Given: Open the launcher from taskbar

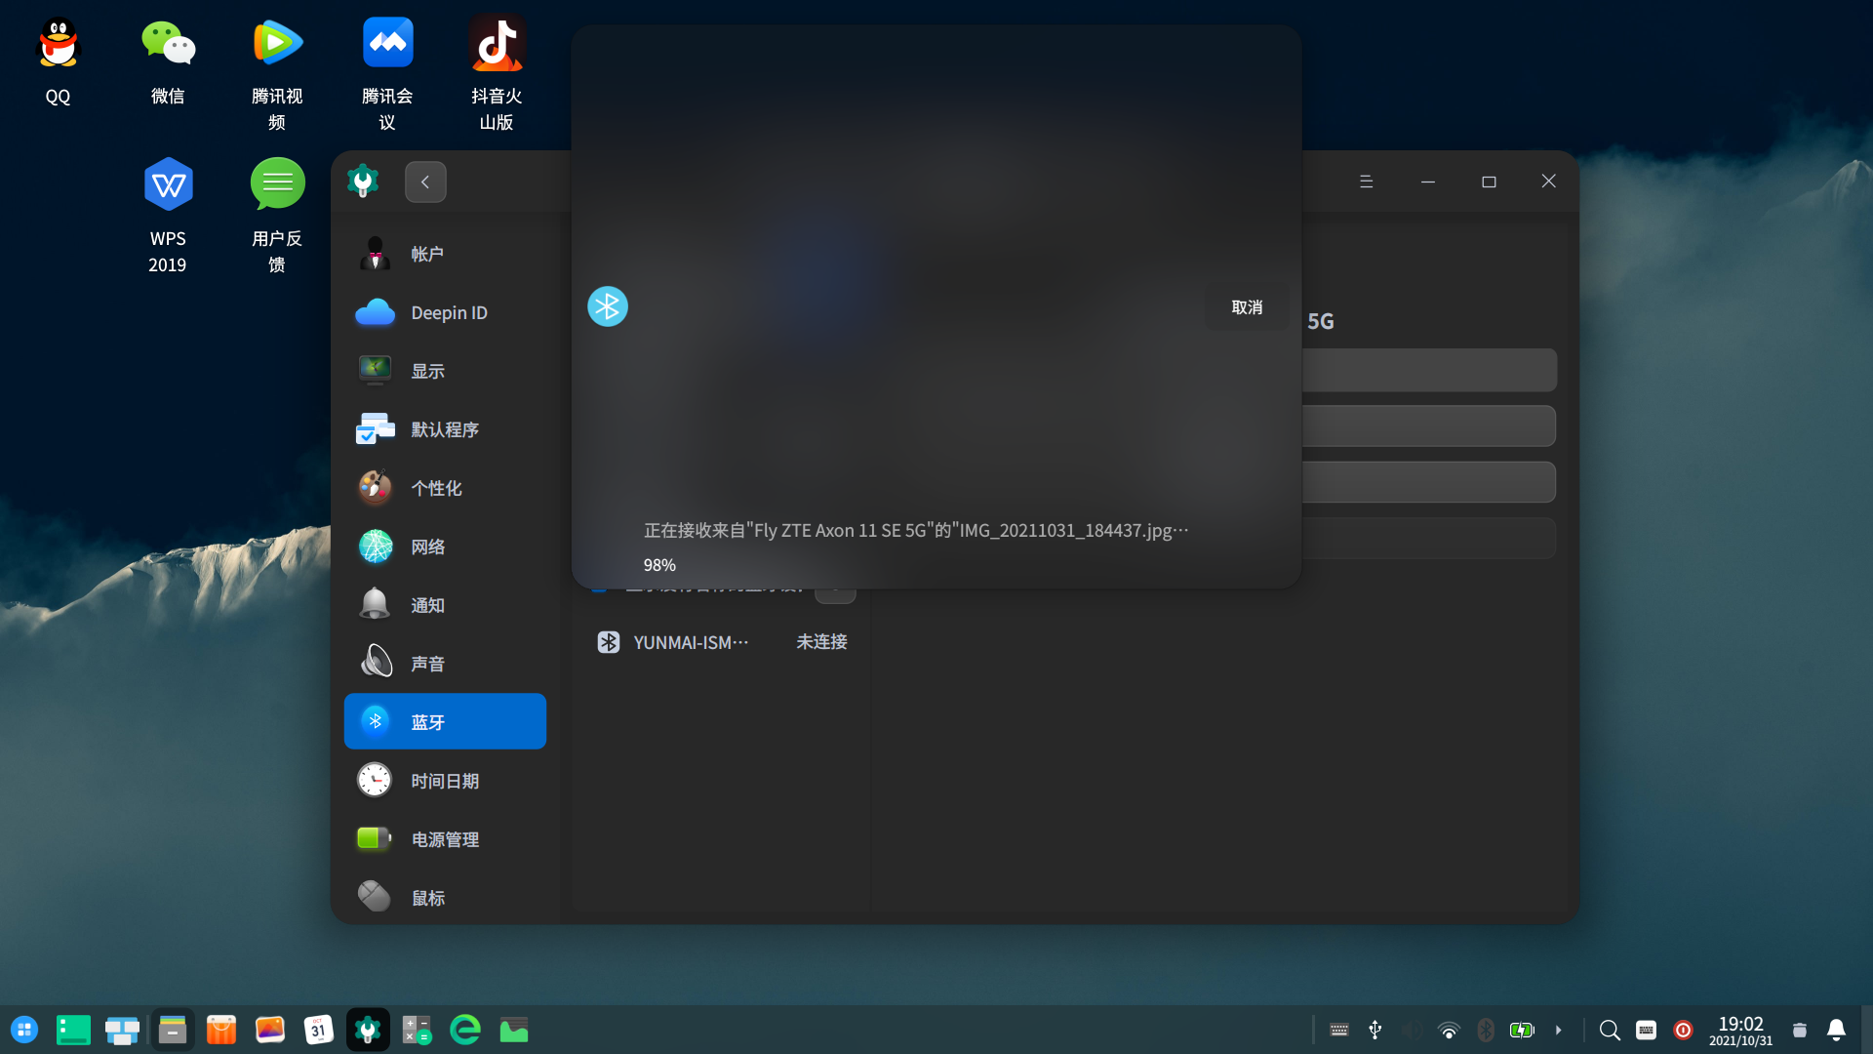Looking at the screenshot, I should click(x=24, y=1031).
